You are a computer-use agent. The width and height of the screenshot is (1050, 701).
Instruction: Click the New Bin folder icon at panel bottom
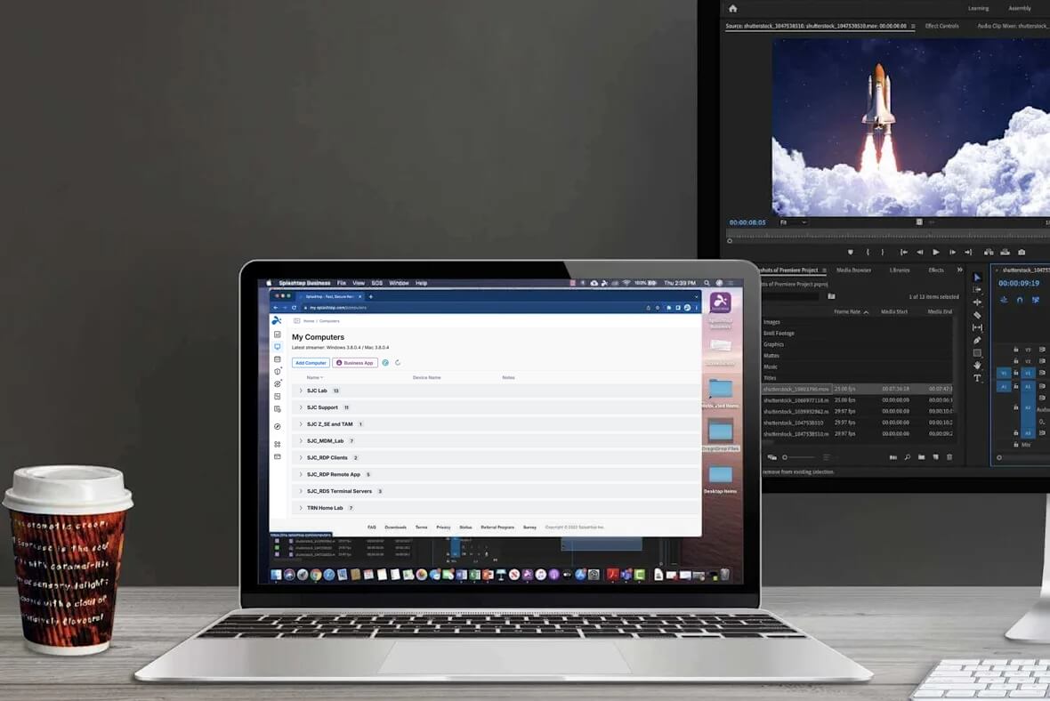tap(922, 457)
